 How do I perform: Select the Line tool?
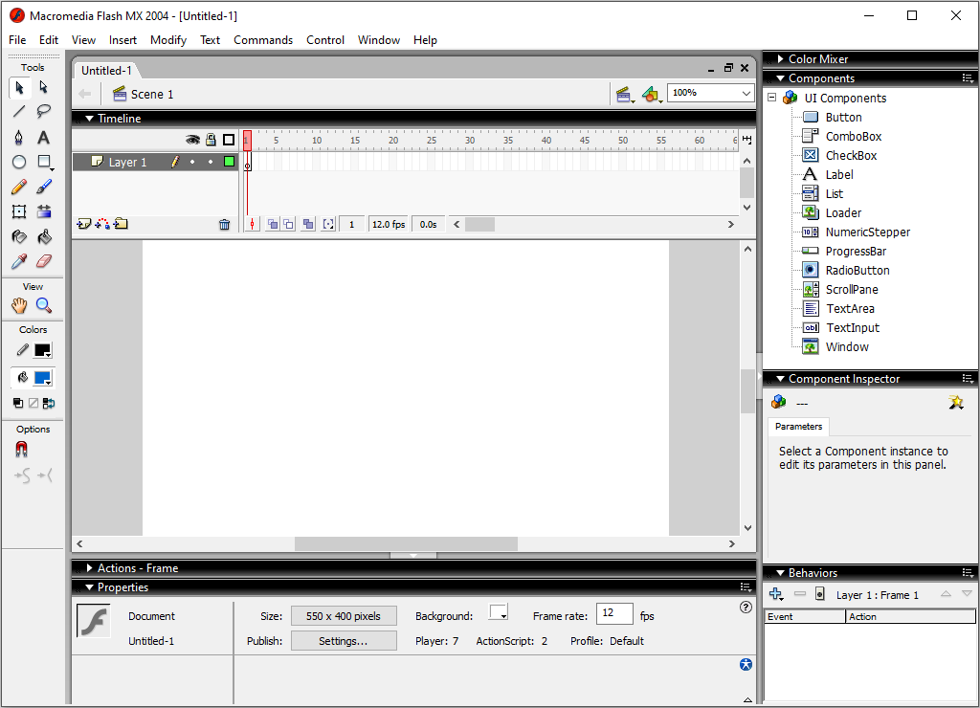pos(19,112)
